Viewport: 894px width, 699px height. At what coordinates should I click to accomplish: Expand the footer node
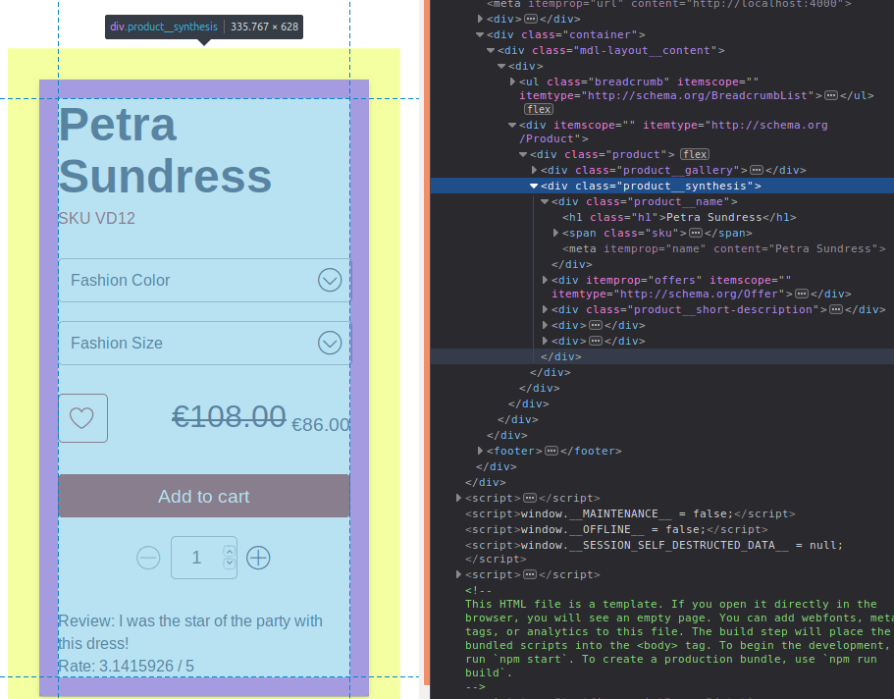(x=480, y=451)
